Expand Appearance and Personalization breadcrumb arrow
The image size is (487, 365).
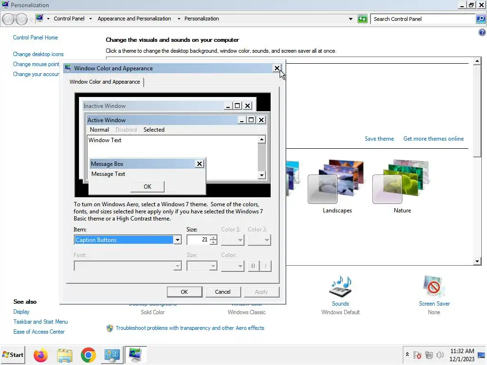click(179, 19)
